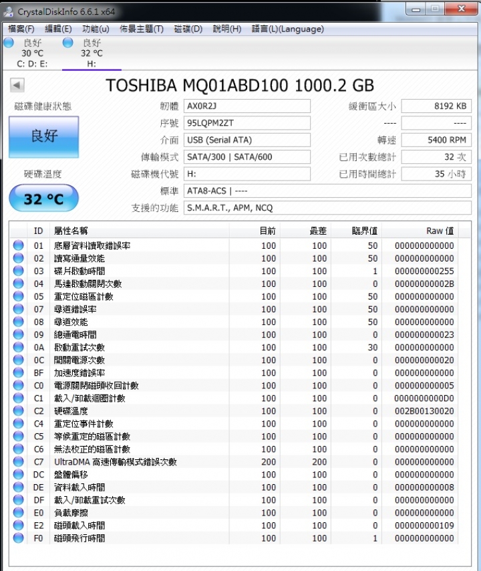Click status icon of attribute 05 row
Image resolution: width=481 pixels, height=571 pixels.
[18, 296]
